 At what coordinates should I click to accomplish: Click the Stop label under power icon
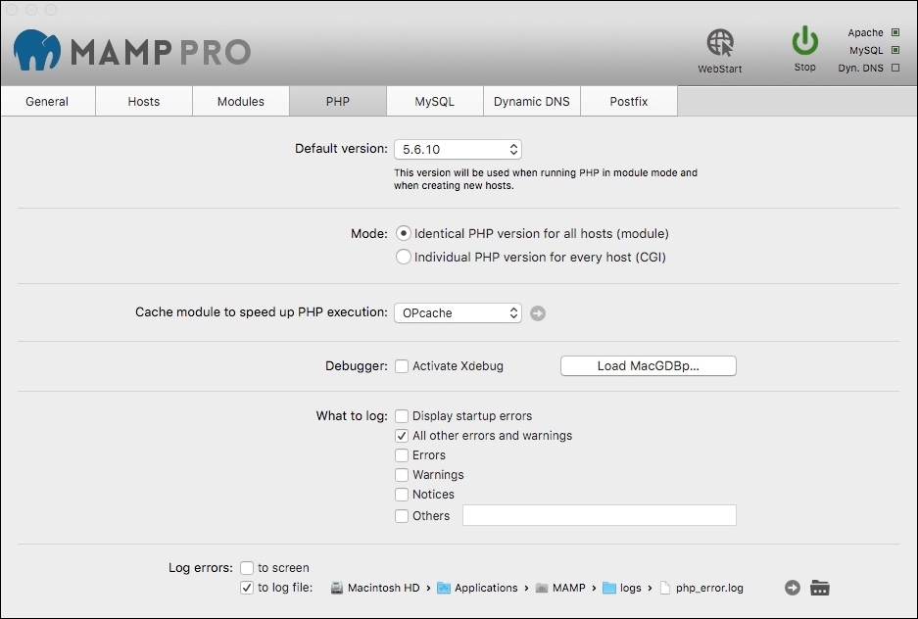(x=805, y=68)
